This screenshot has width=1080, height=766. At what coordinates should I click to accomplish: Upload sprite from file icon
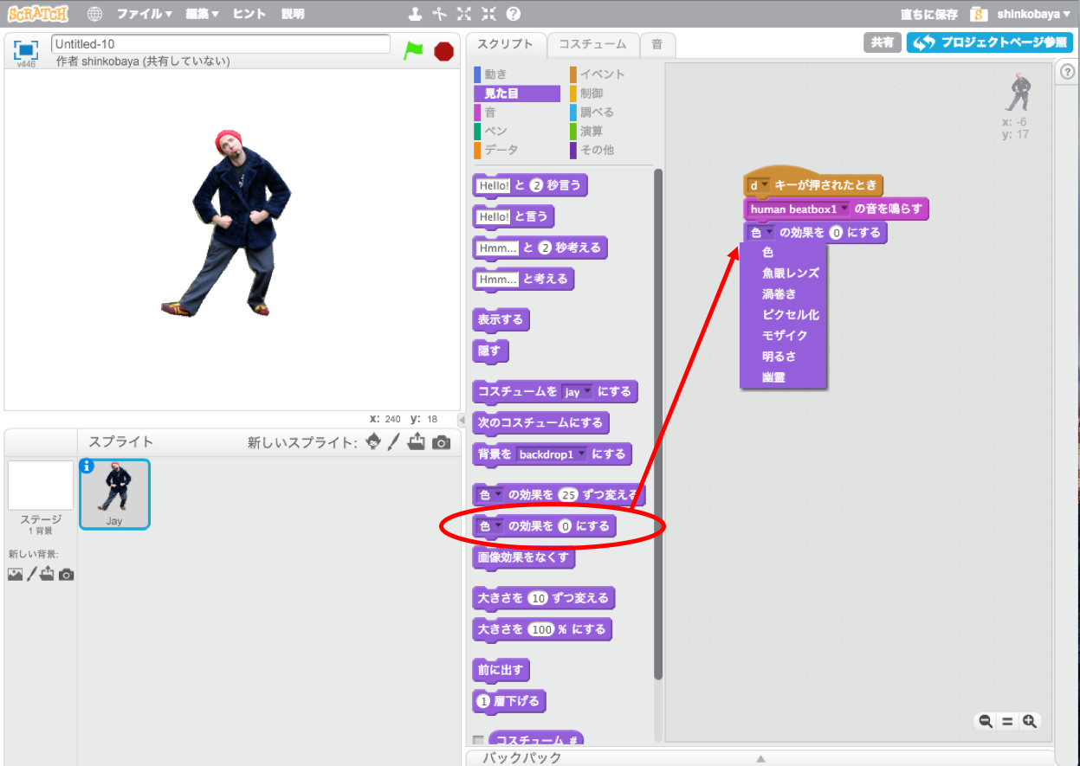pyautogui.click(x=417, y=441)
